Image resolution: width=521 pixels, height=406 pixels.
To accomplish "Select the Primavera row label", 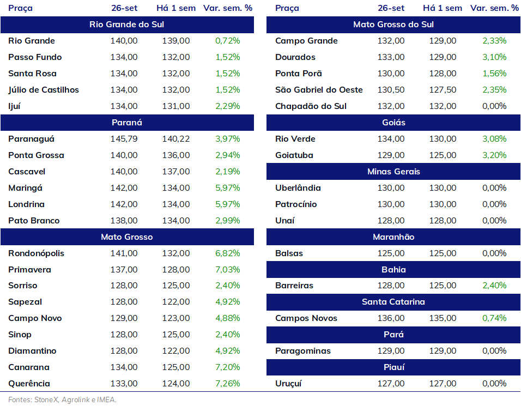I will pyautogui.click(x=29, y=270).
